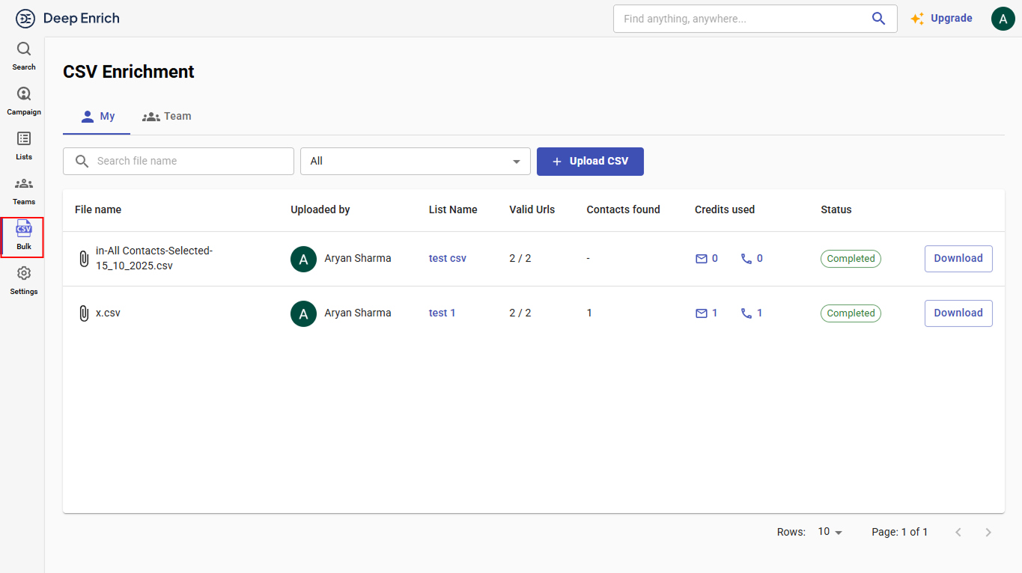Download the x.csv enrichment results

(958, 313)
